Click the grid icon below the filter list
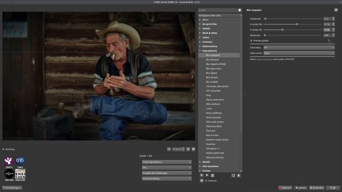 click(x=213, y=175)
